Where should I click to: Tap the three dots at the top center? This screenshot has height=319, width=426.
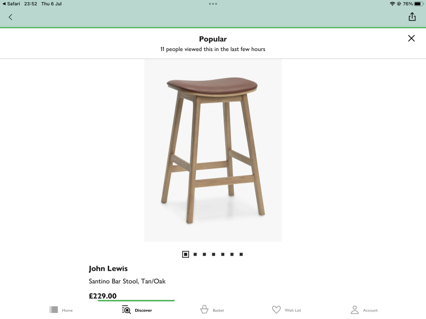click(213, 4)
